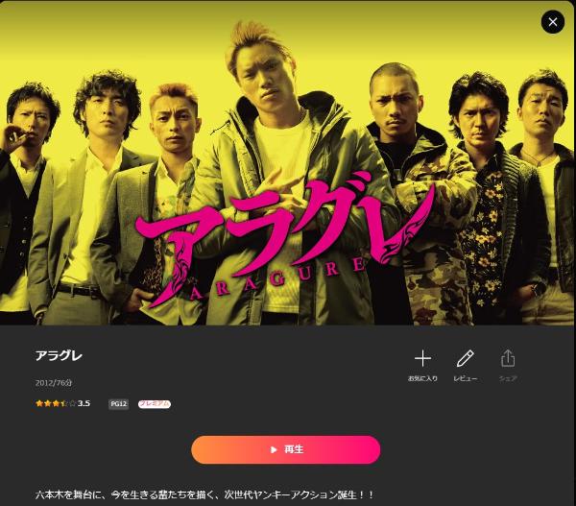Click the star rating icons

tap(56, 403)
